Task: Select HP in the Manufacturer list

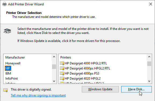Action: click(8, 68)
